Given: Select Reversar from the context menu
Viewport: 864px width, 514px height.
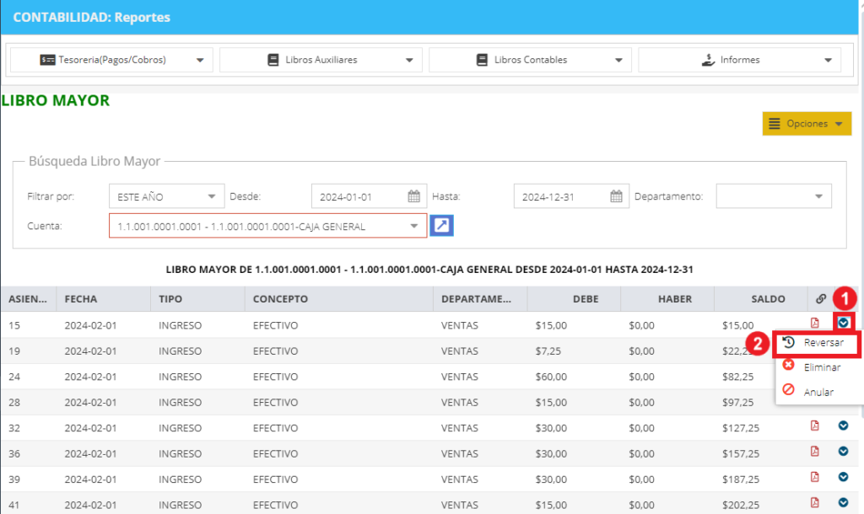Looking at the screenshot, I should pyautogui.click(x=818, y=343).
